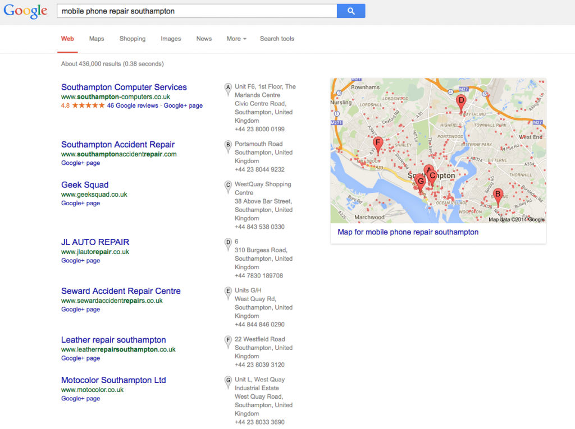Open Google+ page under Seward Accident Repair Centre

pos(81,310)
